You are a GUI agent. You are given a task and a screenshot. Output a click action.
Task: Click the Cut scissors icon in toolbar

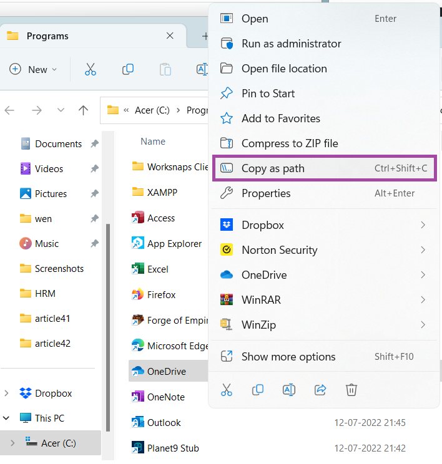(91, 69)
